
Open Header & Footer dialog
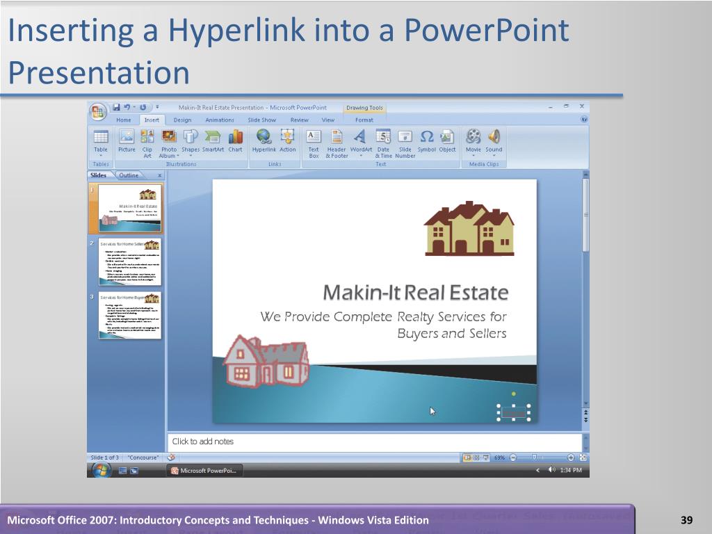point(337,143)
